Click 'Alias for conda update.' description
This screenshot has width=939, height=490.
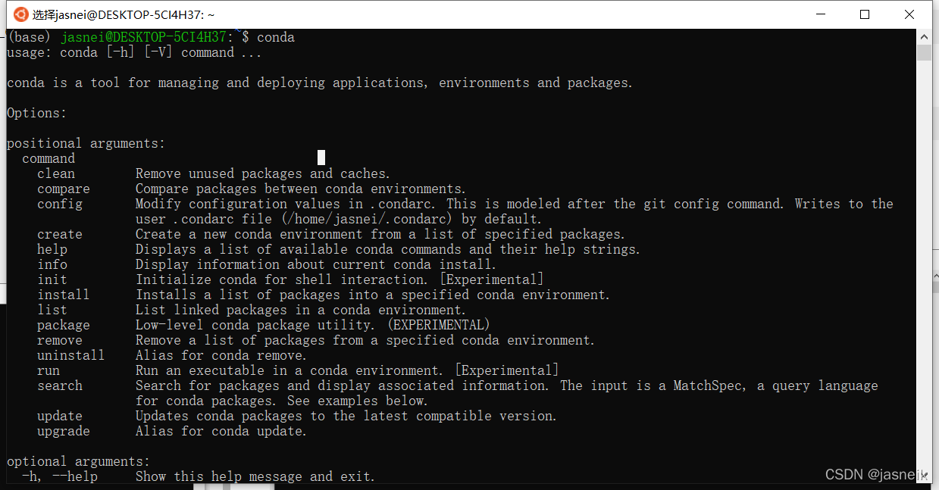[x=221, y=431]
